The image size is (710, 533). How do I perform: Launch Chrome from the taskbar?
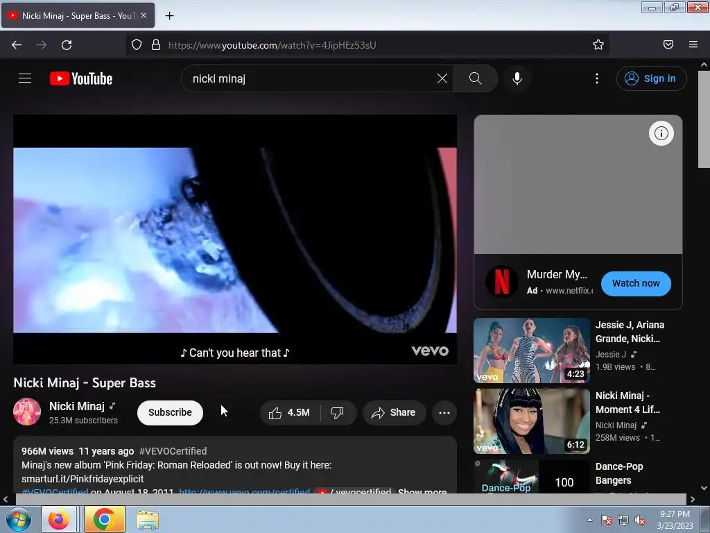[104, 519]
